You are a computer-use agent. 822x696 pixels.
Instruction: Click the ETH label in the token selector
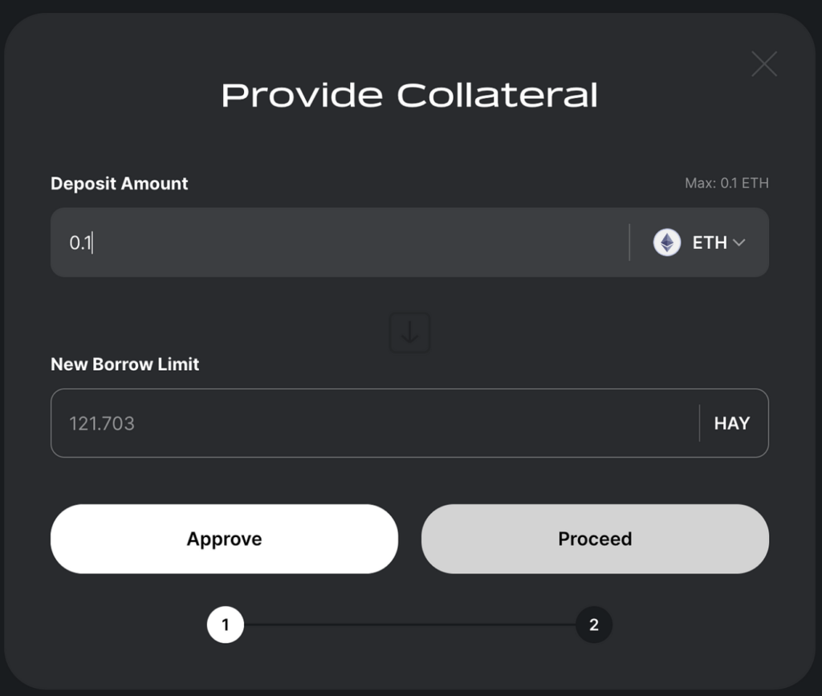pos(710,242)
